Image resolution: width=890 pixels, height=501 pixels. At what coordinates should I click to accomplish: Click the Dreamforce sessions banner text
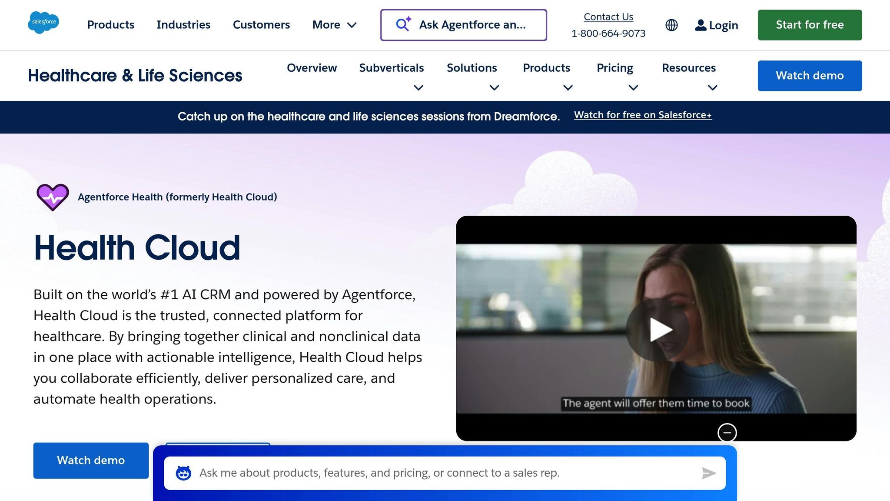click(x=369, y=117)
